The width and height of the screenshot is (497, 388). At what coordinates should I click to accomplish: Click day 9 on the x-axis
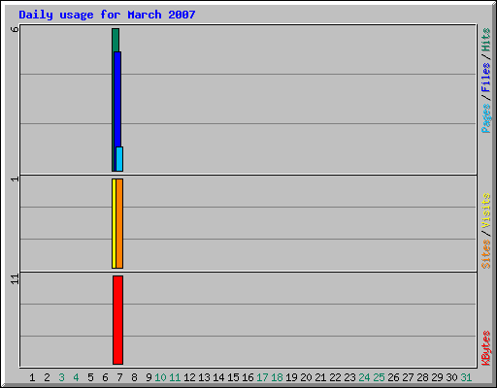(149, 377)
